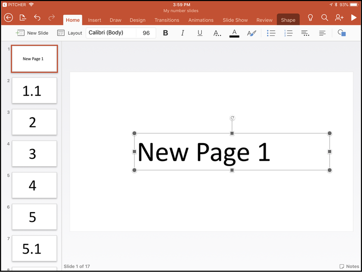Apply text styles with the pen icon
362x272 pixels.
point(251,33)
